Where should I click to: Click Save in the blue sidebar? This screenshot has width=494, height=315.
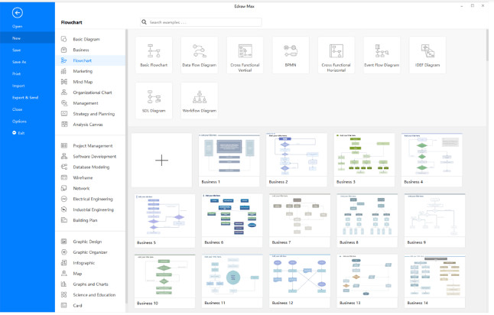(x=16, y=50)
